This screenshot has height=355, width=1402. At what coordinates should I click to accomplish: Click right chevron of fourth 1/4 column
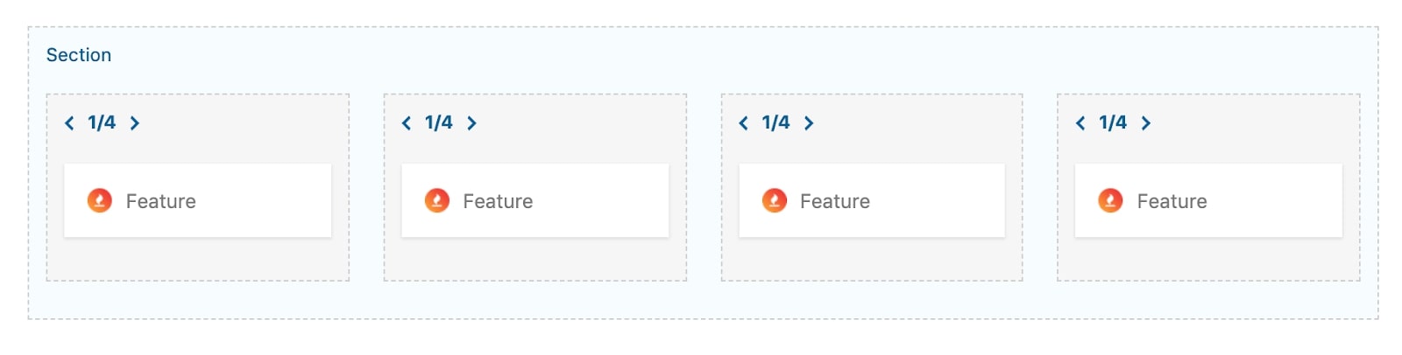1145,123
